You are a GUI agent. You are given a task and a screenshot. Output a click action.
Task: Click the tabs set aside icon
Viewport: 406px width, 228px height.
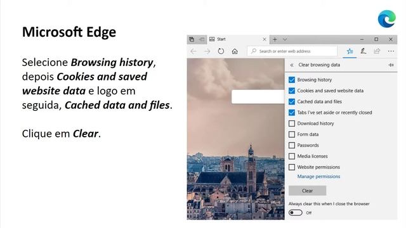[x=192, y=39]
